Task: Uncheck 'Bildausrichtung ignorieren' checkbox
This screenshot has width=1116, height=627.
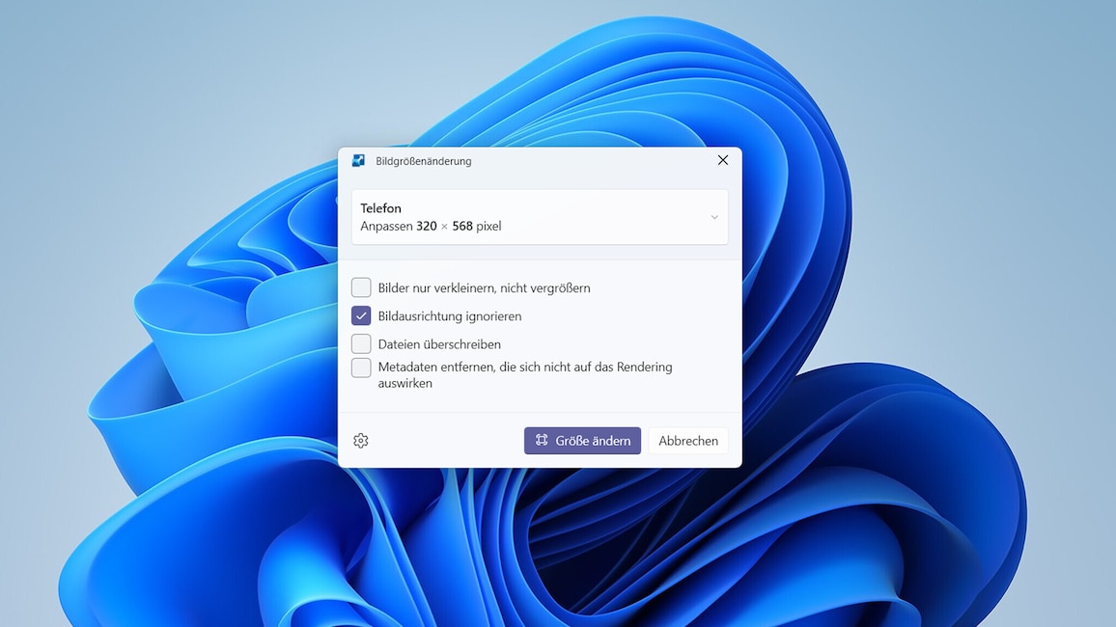Action: tap(361, 315)
